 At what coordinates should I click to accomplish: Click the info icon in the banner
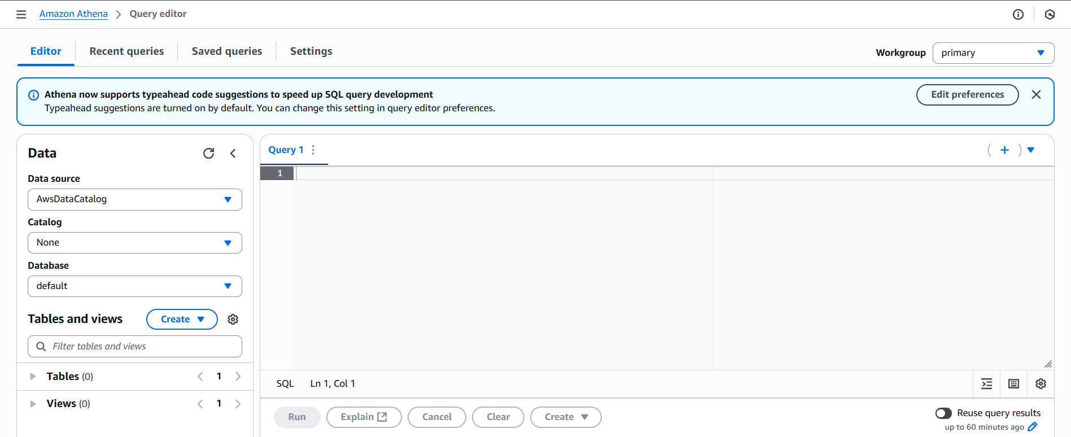33,95
